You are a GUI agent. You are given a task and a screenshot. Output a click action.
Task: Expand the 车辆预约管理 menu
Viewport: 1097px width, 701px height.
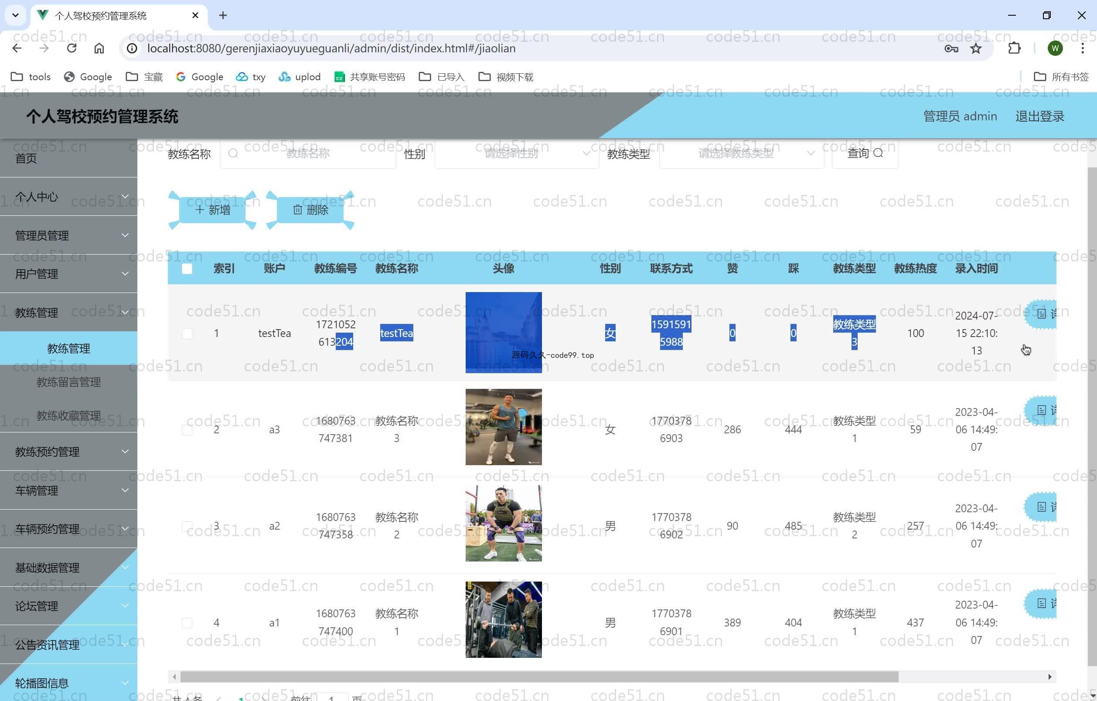(x=68, y=529)
